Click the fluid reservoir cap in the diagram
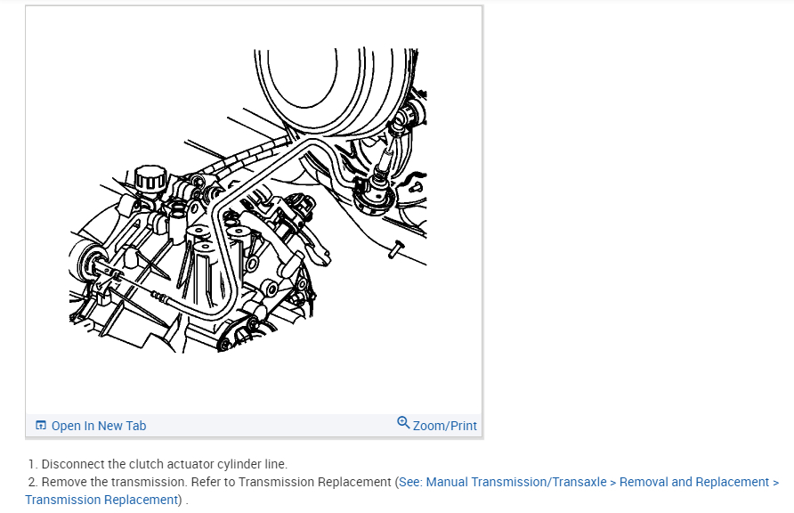This screenshot has height=513, width=794. tap(150, 179)
